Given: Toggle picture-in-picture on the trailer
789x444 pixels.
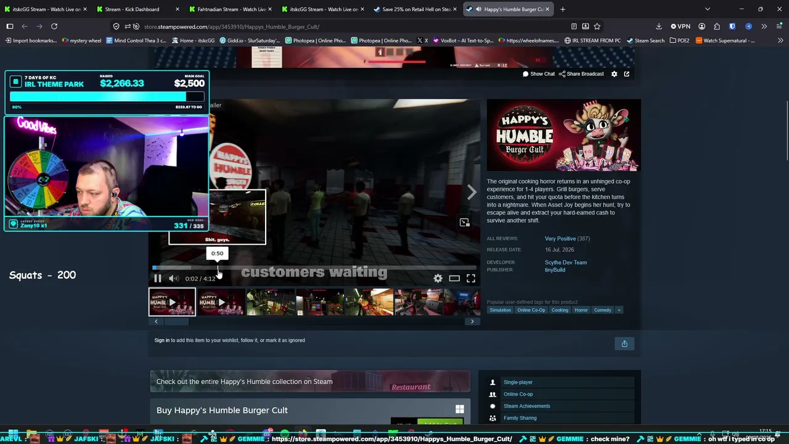Looking at the screenshot, I should coord(465,223).
